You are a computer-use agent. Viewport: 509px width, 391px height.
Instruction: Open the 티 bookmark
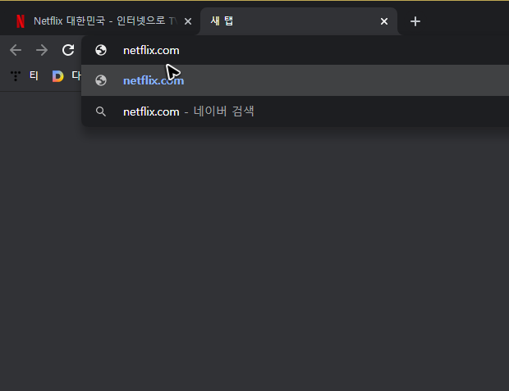point(25,76)
